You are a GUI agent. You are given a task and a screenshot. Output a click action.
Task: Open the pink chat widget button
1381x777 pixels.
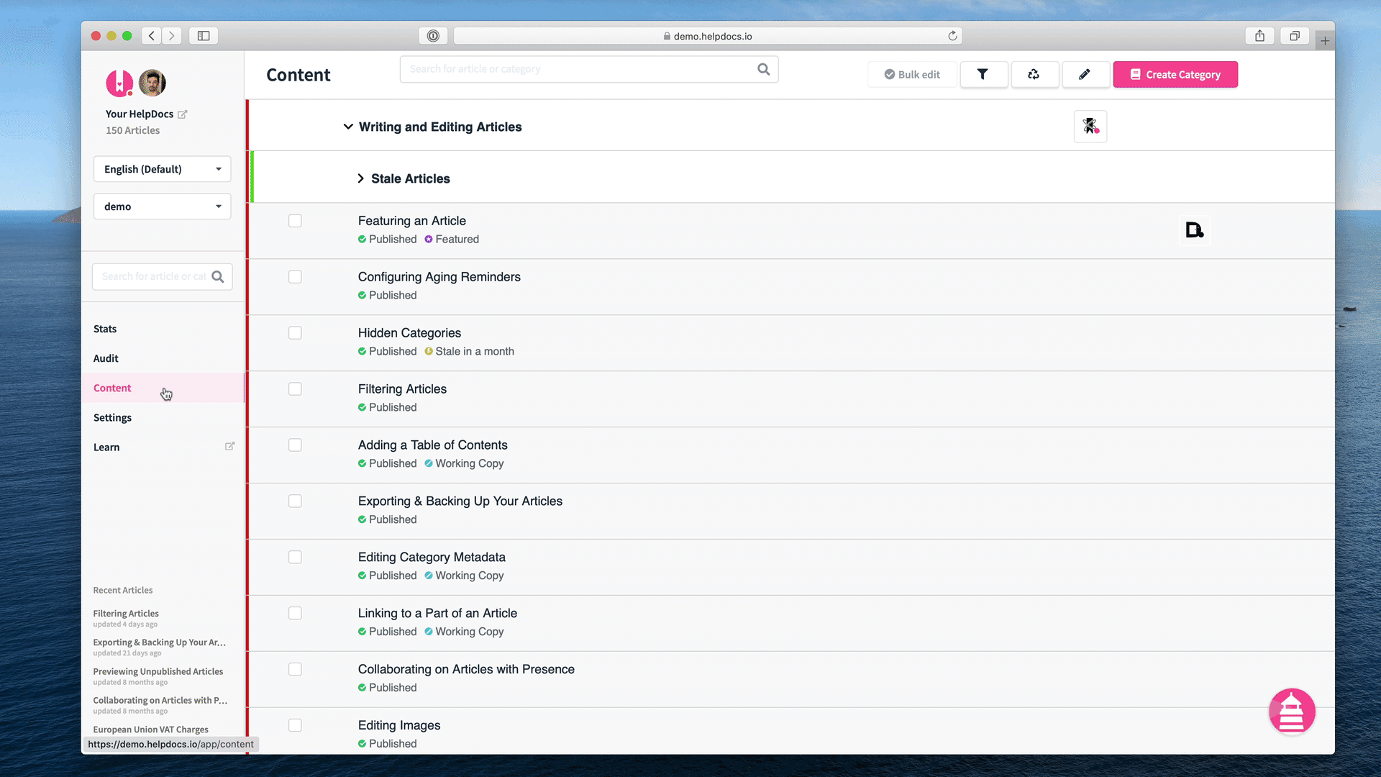[x=1292, y=711]
